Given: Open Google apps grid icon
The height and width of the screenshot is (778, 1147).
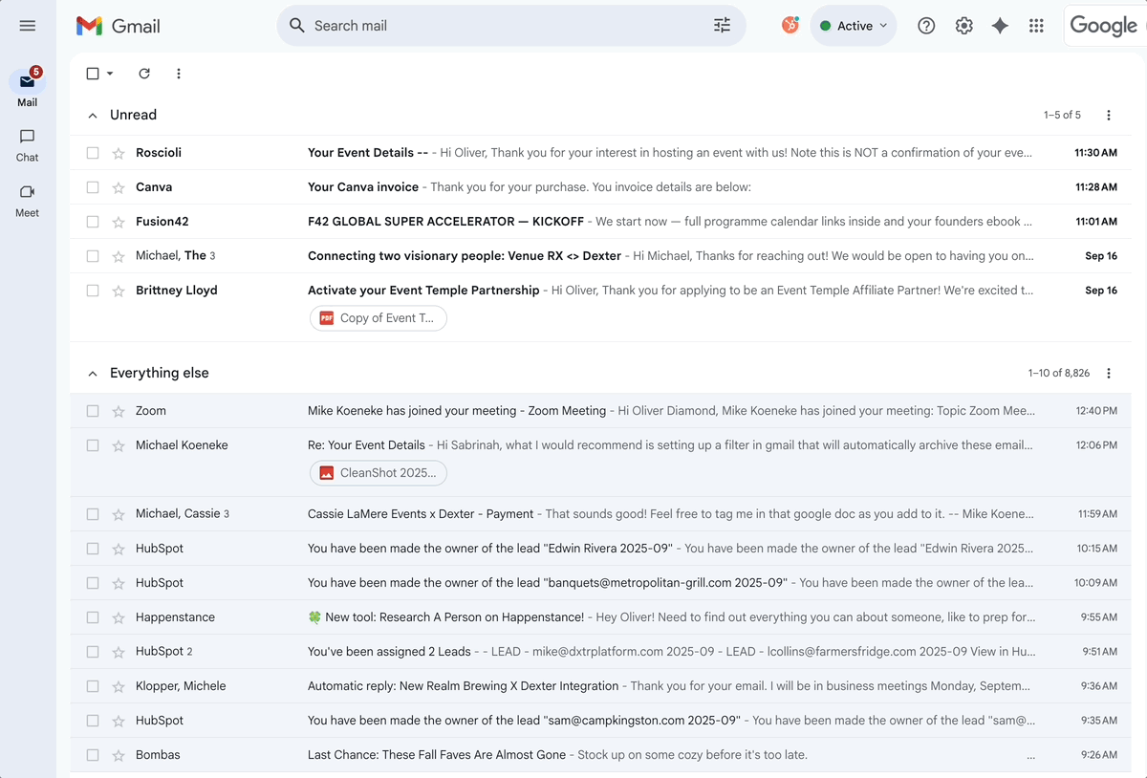Looking at the screenshot, I should (1036, 26).
